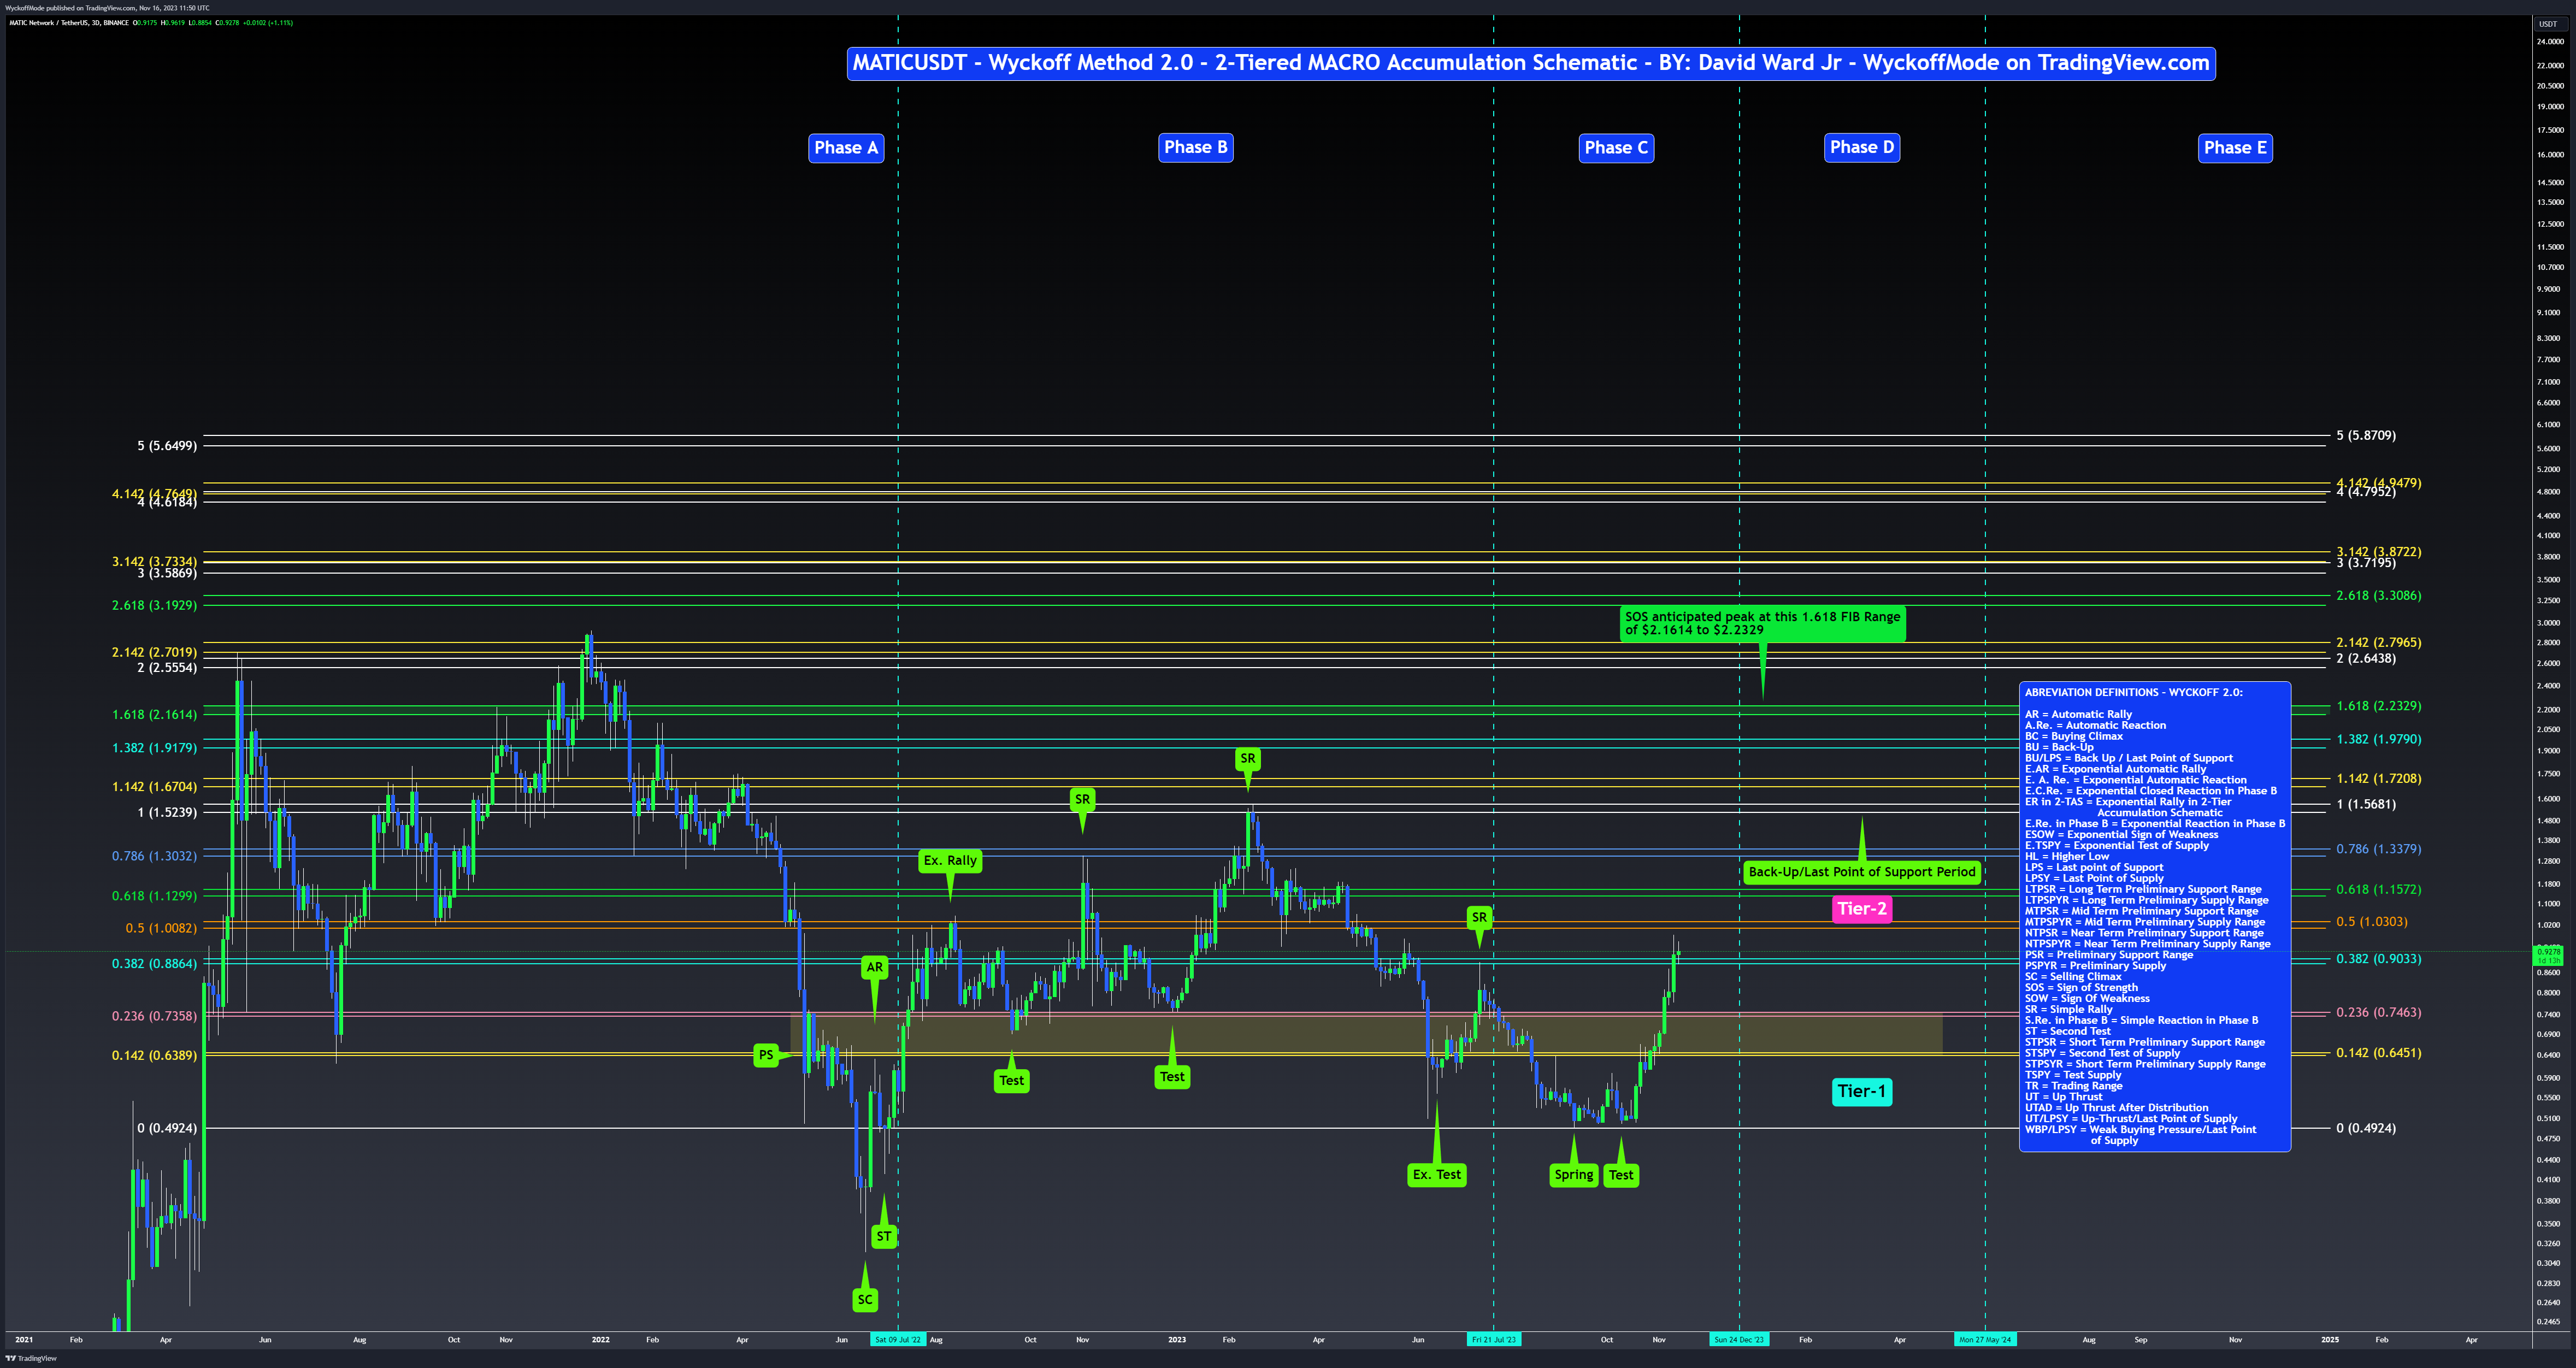Viewport: 2576px width, 1368px height.
Task: Click the 0.382 (0.9033) Fibonacci label
Action: point(2379,959)
